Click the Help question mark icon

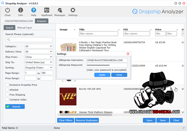[34, 10]
